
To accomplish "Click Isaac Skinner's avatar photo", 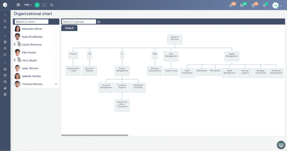I will click(17, 68).
